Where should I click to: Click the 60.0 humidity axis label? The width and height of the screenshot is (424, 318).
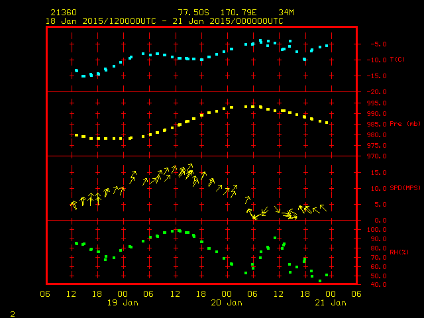378,267
